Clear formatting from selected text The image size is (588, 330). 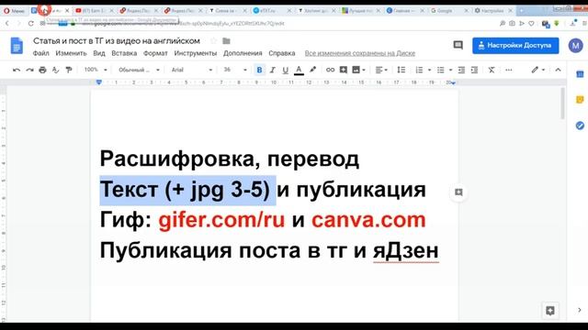tap(492, 70)
